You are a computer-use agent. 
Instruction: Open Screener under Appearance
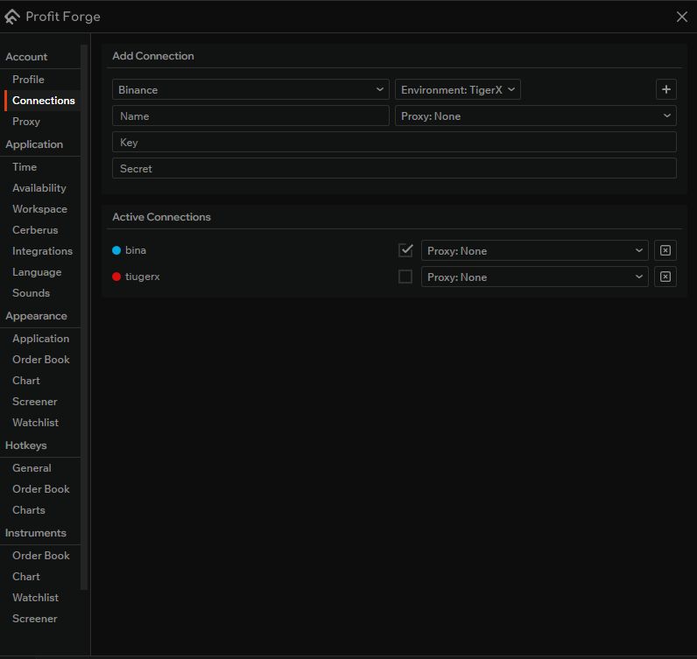pyautogui.click(x=35, y=402)
